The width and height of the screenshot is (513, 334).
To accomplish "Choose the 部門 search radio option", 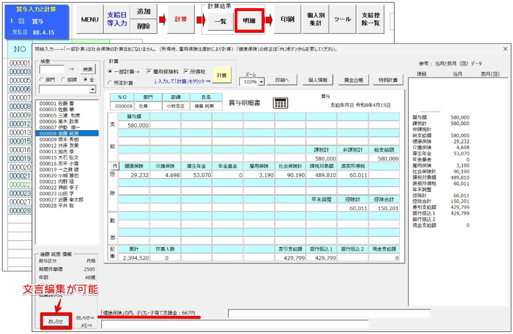I will (42, 80).
